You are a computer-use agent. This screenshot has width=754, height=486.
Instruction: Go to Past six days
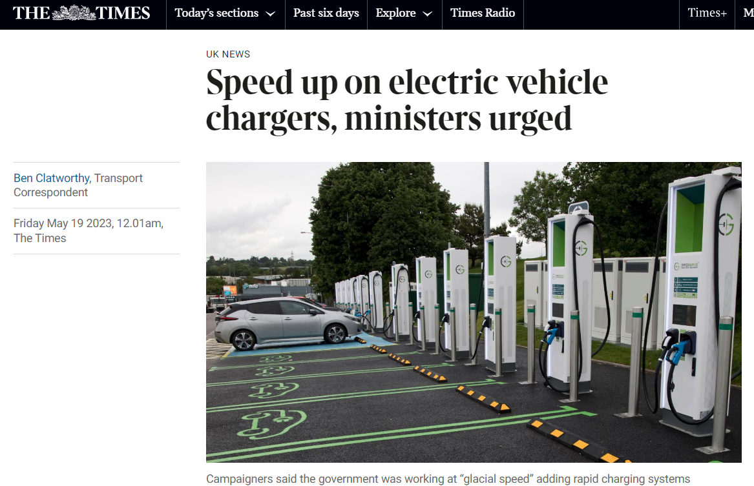pyautogui.click(x=326, y=14)
